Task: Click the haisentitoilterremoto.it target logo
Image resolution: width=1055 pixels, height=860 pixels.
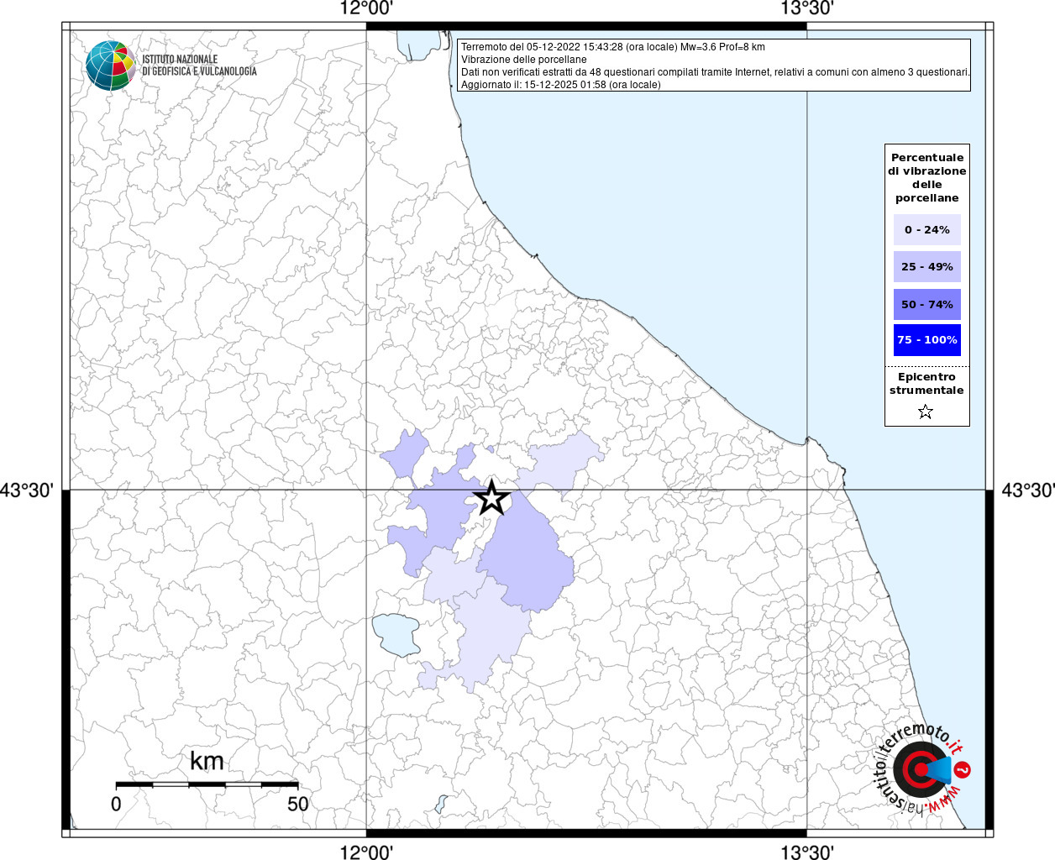Action: [x=920, y=769]
